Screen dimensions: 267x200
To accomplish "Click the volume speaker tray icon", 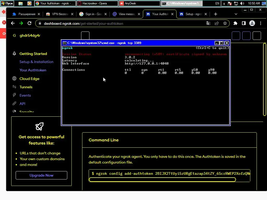I will [242, 3].
